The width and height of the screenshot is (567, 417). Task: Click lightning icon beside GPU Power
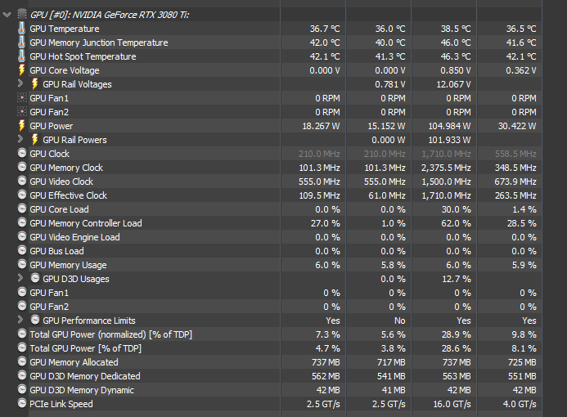[22, 125]
